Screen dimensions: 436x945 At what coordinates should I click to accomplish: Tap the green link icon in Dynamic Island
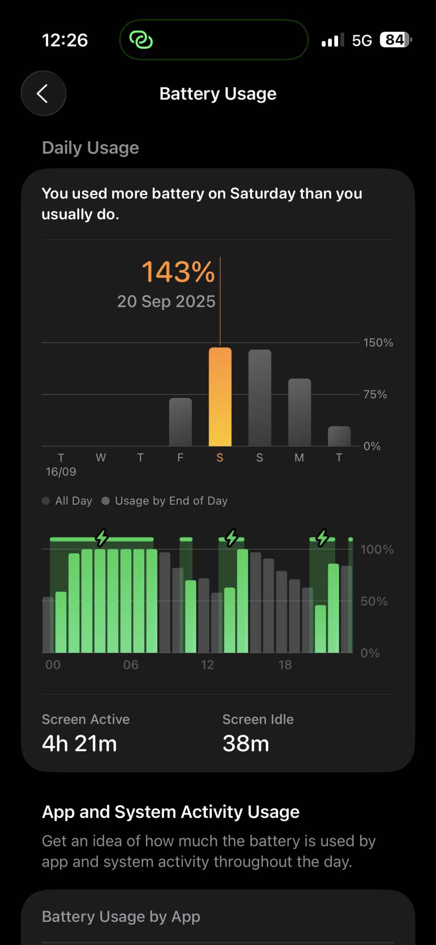pos(141,40)
